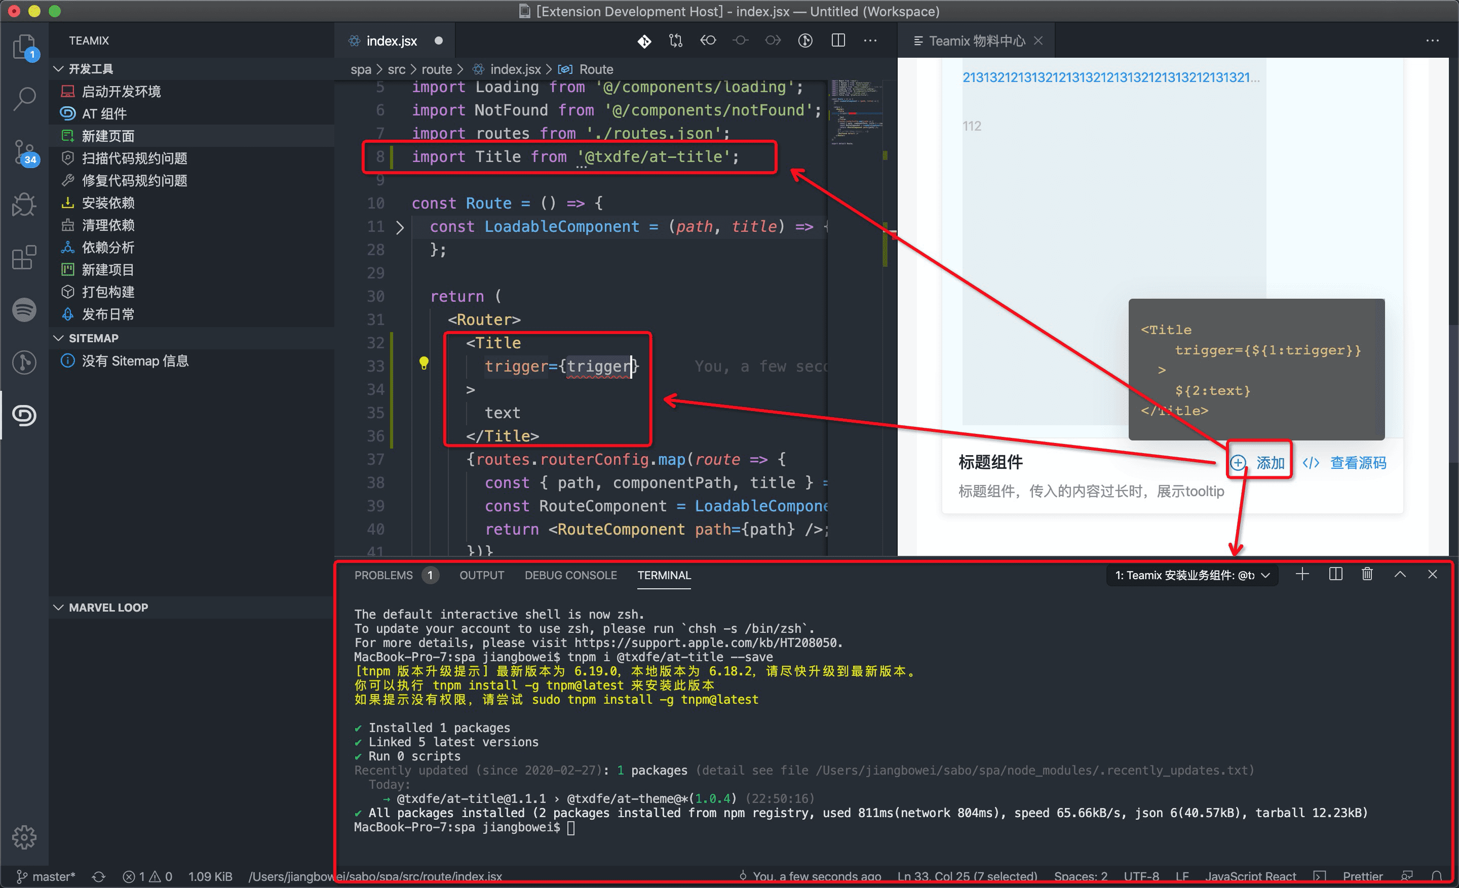Close the Teamix 物料中心 tab
Screen dimensions: 1459x888
coord(1038,41)
